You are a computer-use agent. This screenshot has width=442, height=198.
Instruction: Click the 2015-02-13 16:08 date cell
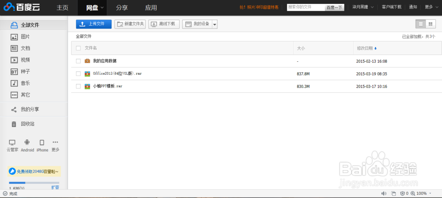[372, 61]
